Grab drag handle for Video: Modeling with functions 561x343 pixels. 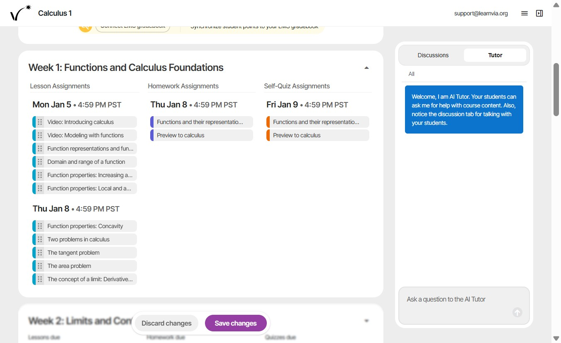(x=40, y=135)
